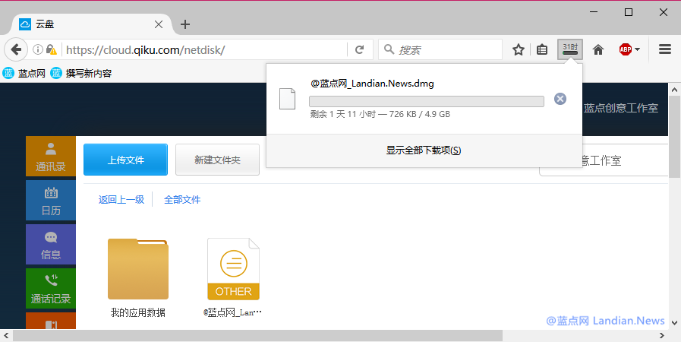Open a new browser tab
The width and height of the screenshot is (681, 342).
pyautogui.click(x=185, y=24)
